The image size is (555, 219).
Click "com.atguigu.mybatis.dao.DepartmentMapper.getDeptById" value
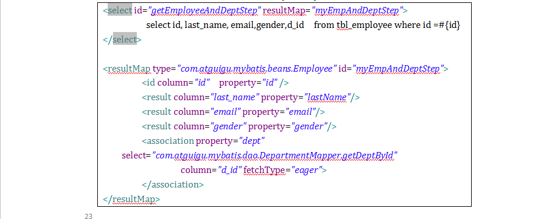click(275, 156)
